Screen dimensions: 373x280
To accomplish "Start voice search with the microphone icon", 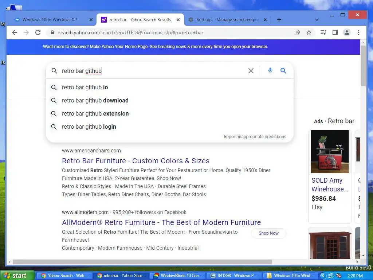I will (270, 70).
